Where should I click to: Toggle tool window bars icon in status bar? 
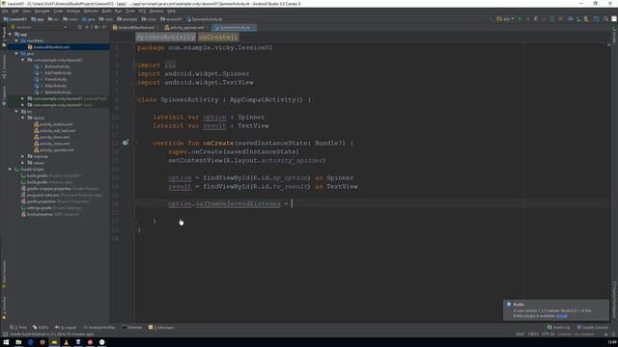point(5,334)
